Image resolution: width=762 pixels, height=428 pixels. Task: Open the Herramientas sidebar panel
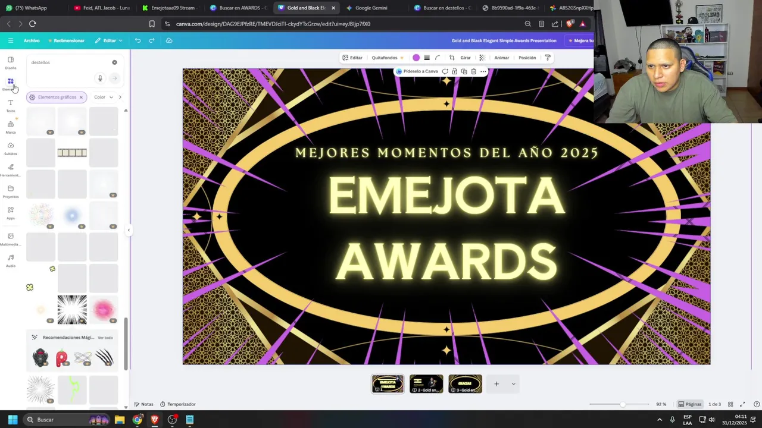pyautogui.click(x=11, y=170)
